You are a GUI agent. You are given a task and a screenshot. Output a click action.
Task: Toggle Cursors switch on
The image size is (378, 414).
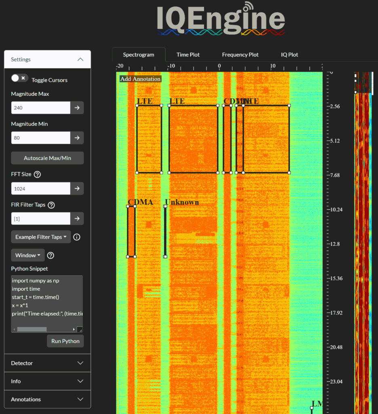[19, 78]
